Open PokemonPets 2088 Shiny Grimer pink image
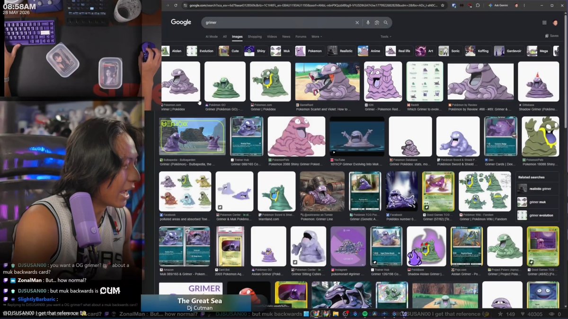 click(x=296, y=137)
